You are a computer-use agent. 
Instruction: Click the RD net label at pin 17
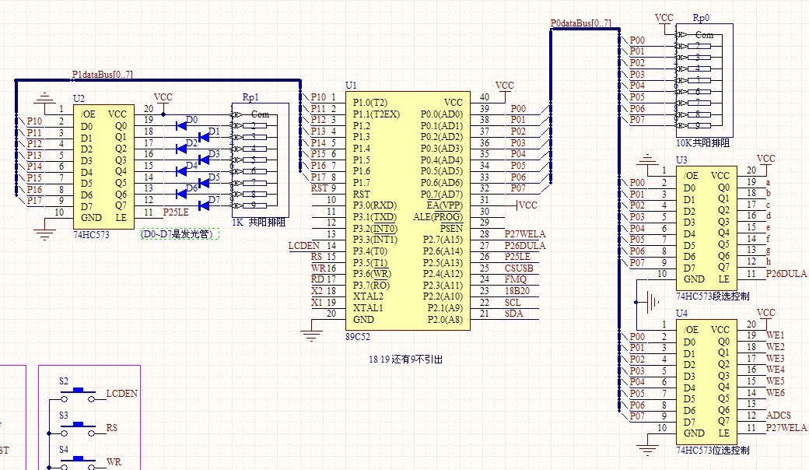click(x=317, y=279)
